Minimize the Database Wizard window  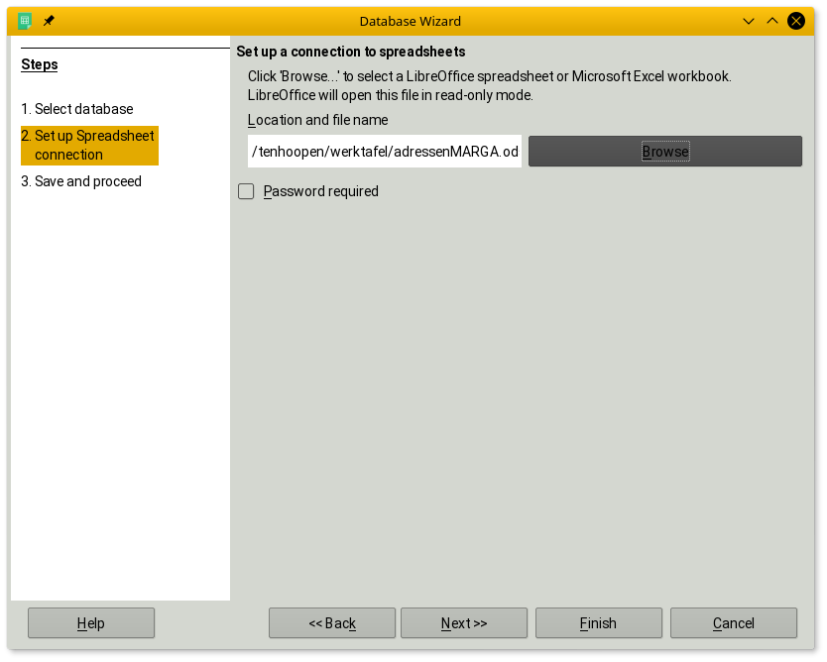(750, 21)
